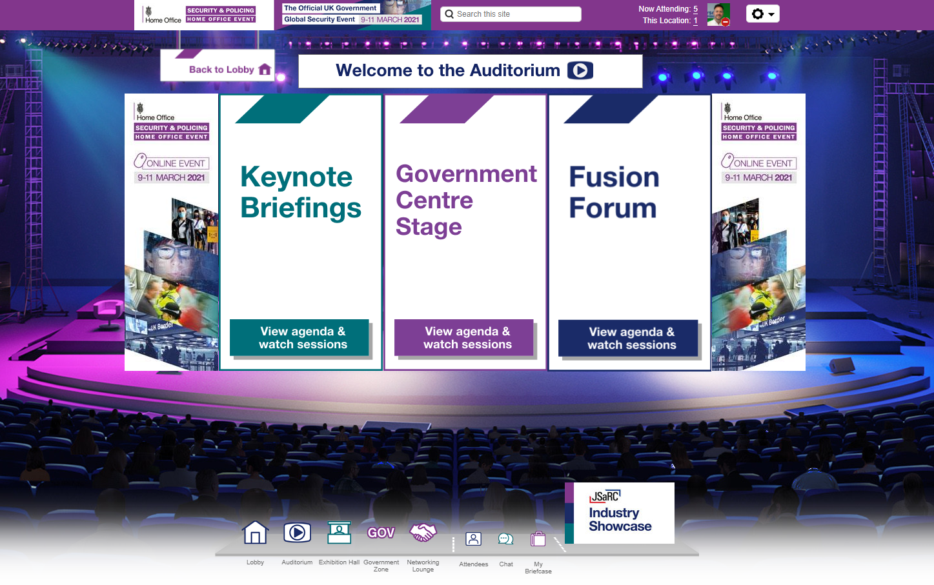
Task: View agenda for Government Centre Stage
Action: point(464,338)
